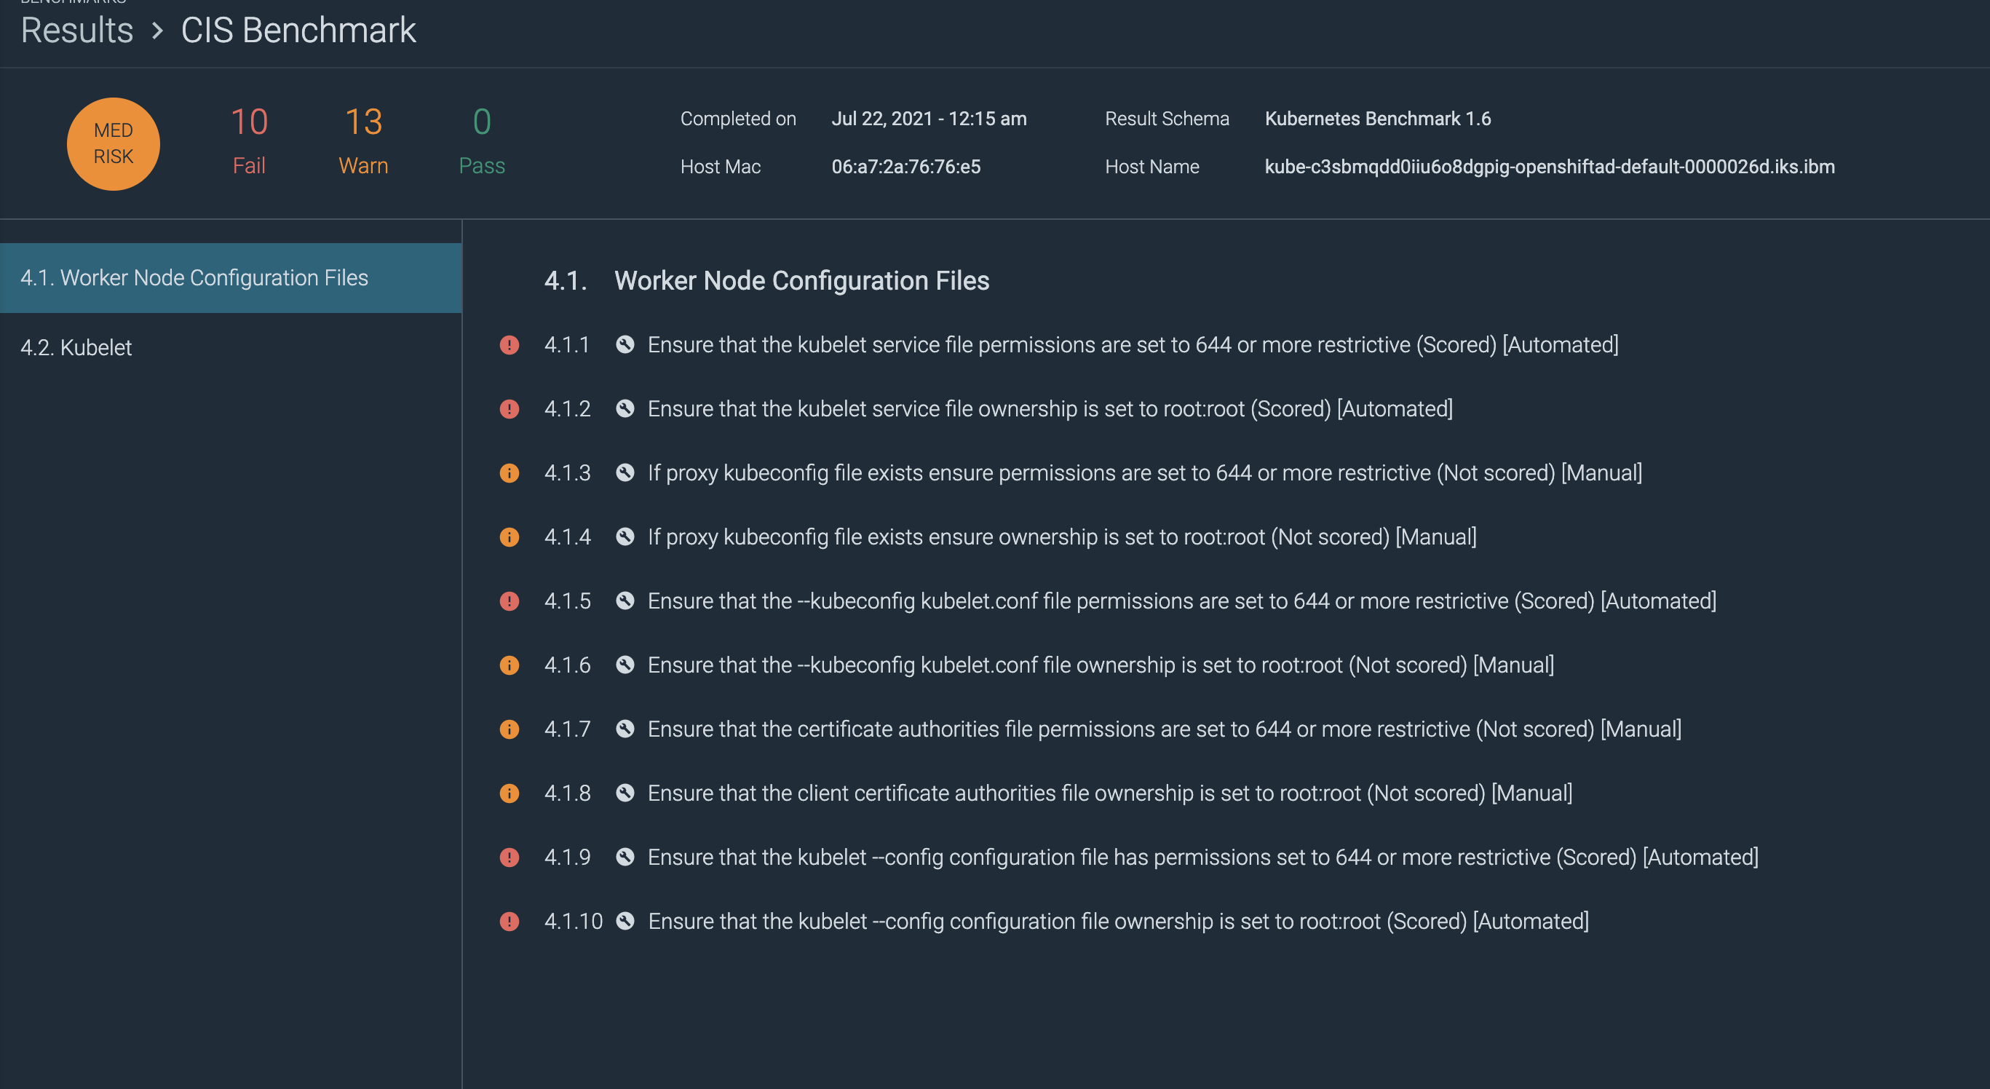Click the warn status icon for 4.1.6
The width and height of the screenshot is (1990, 1089).
[509, 665]
